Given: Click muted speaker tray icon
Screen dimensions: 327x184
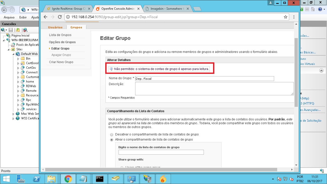Looking at the screenshot, I should [x=291, y=179].
